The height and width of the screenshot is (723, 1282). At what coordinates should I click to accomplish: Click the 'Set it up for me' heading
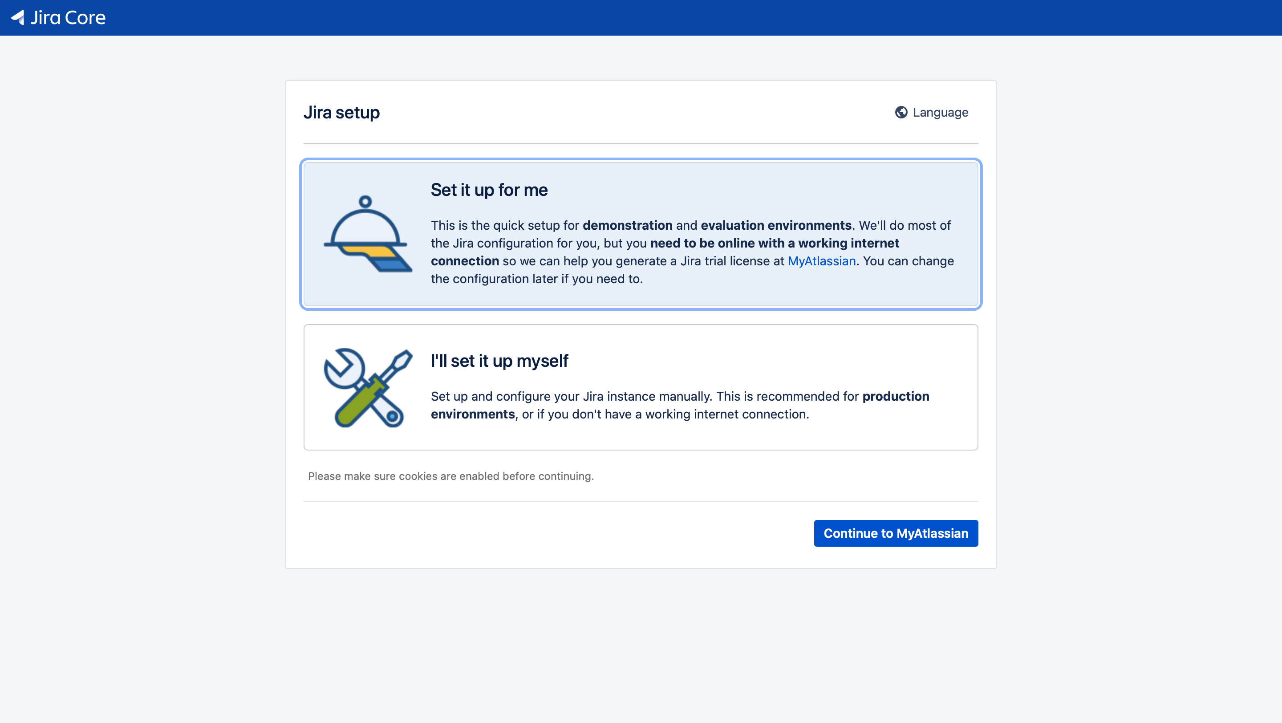(489, 190)
